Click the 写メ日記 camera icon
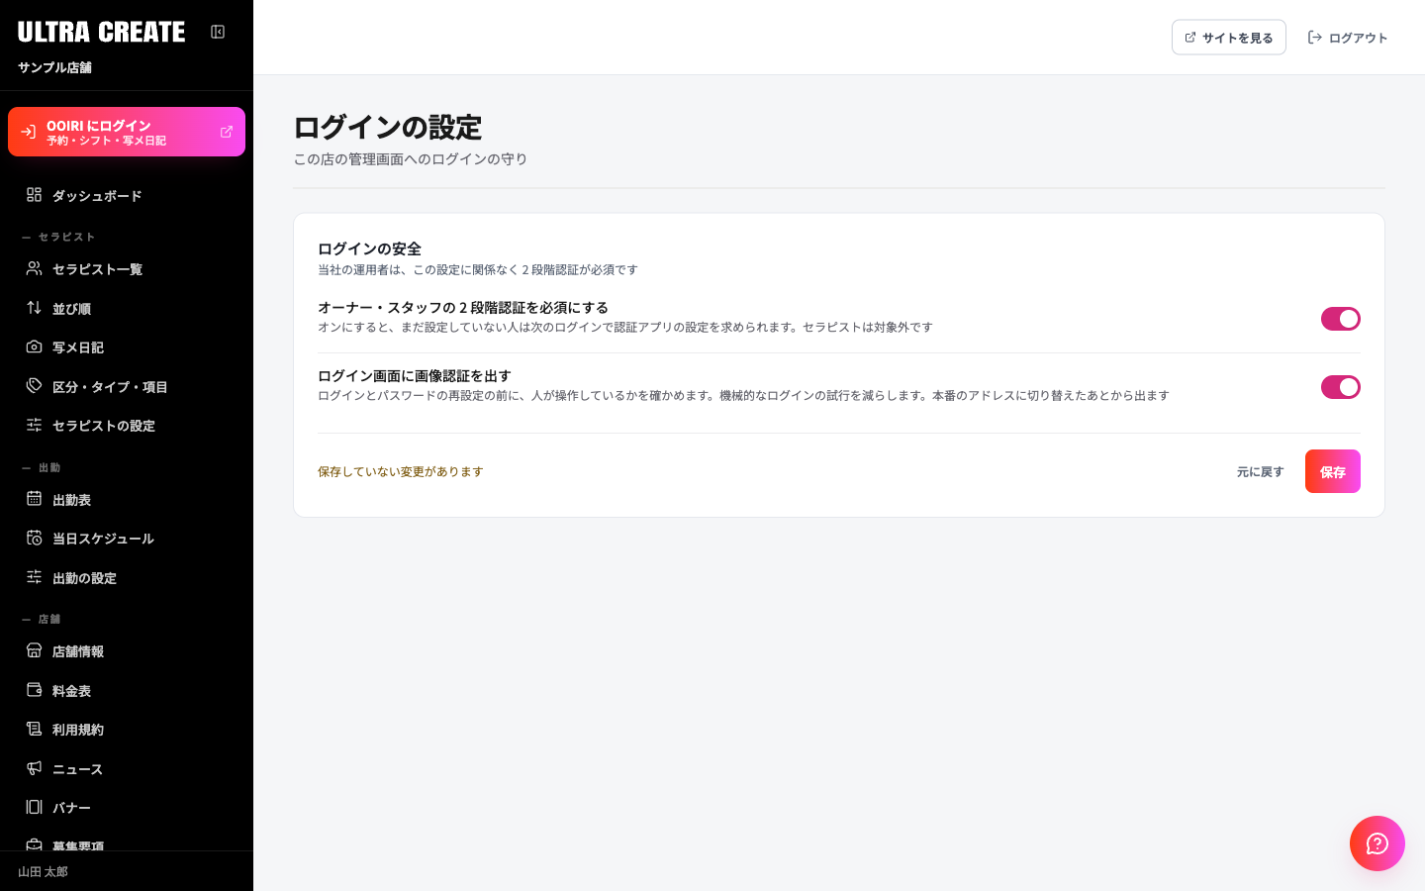1425x891 pixels. tap(34, 346)
